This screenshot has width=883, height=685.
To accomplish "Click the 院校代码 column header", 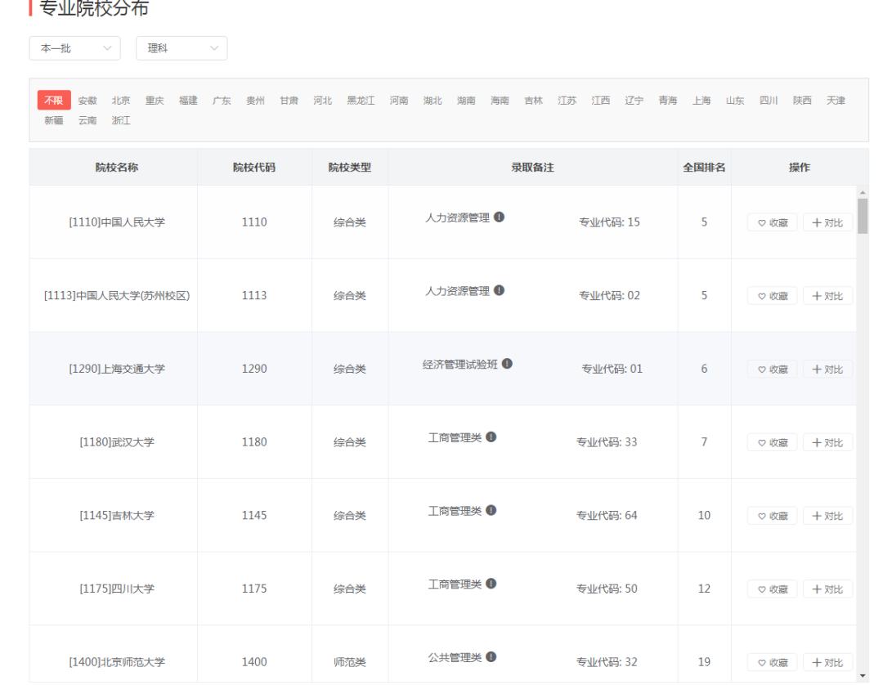I will point(254,168).
